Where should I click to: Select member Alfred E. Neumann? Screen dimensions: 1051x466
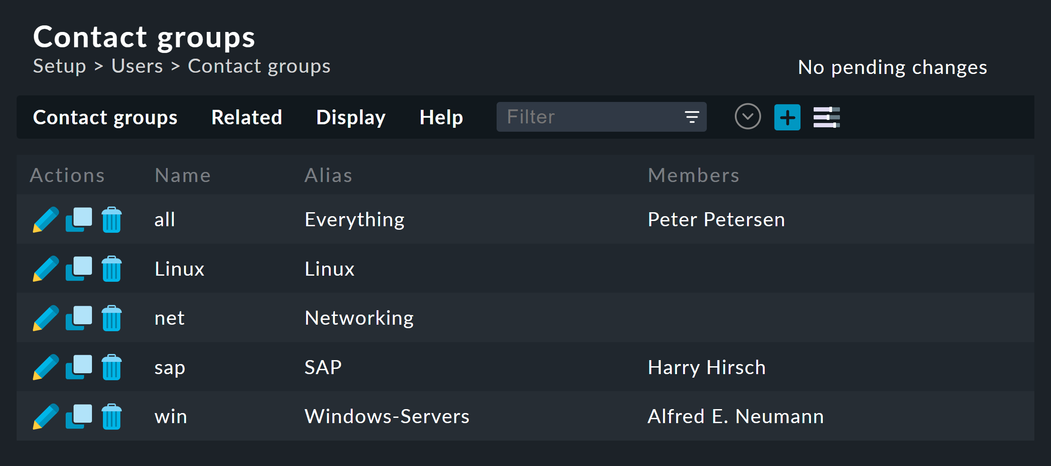coord(736,417)
